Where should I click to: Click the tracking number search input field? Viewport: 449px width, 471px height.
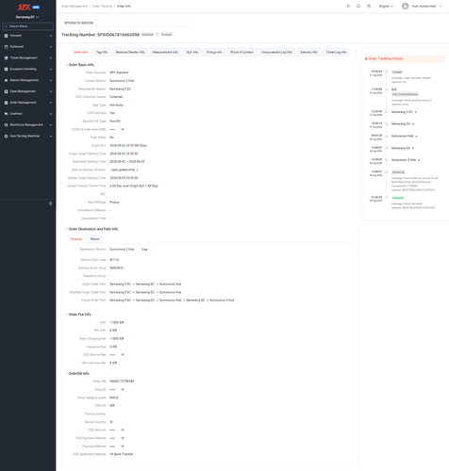click(127, 23)
